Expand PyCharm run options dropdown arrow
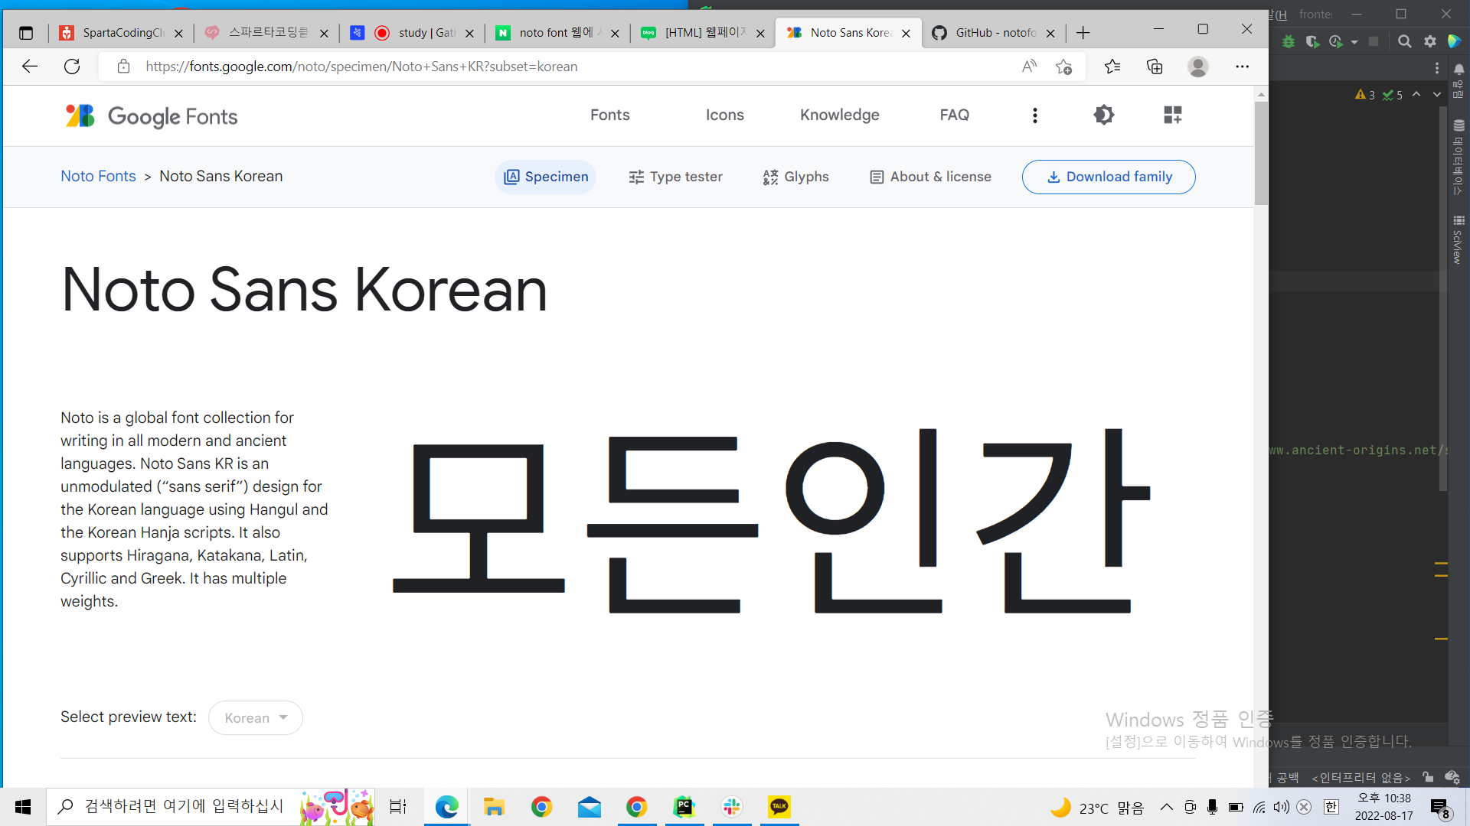This screenshot has width=1470, height=826. (1354, 42)
